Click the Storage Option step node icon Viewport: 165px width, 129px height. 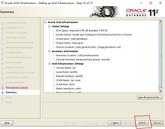tap(3, 53)
